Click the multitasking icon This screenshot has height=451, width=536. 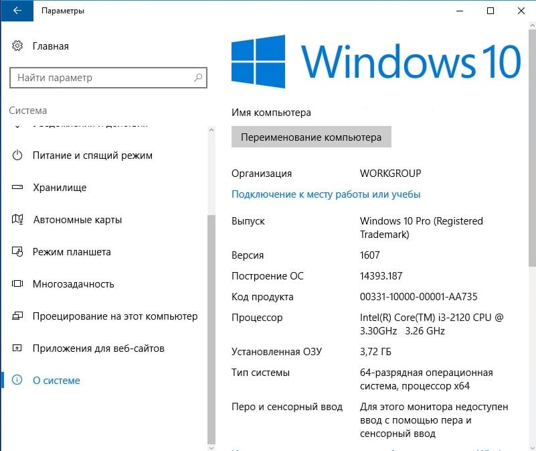click(17, 283)
